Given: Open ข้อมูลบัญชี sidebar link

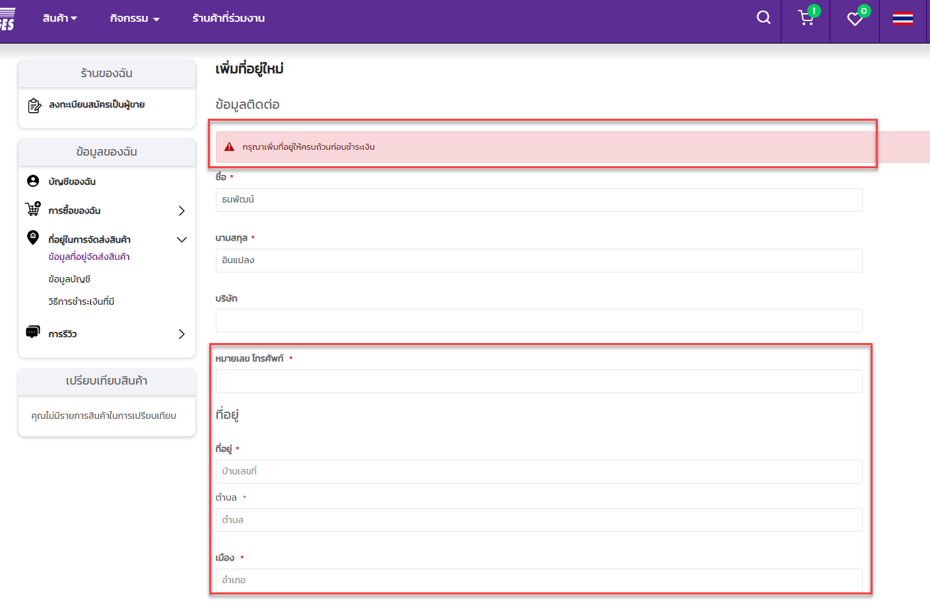Looking at the screenshot, I should [69, 279].
